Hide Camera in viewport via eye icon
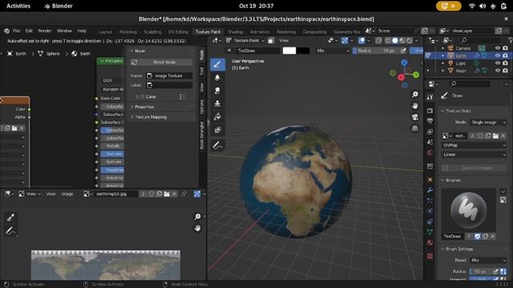 (498, 48)
